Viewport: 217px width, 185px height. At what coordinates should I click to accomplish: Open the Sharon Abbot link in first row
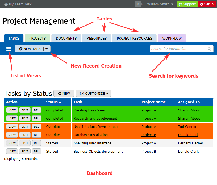click(x=189, y=110)
